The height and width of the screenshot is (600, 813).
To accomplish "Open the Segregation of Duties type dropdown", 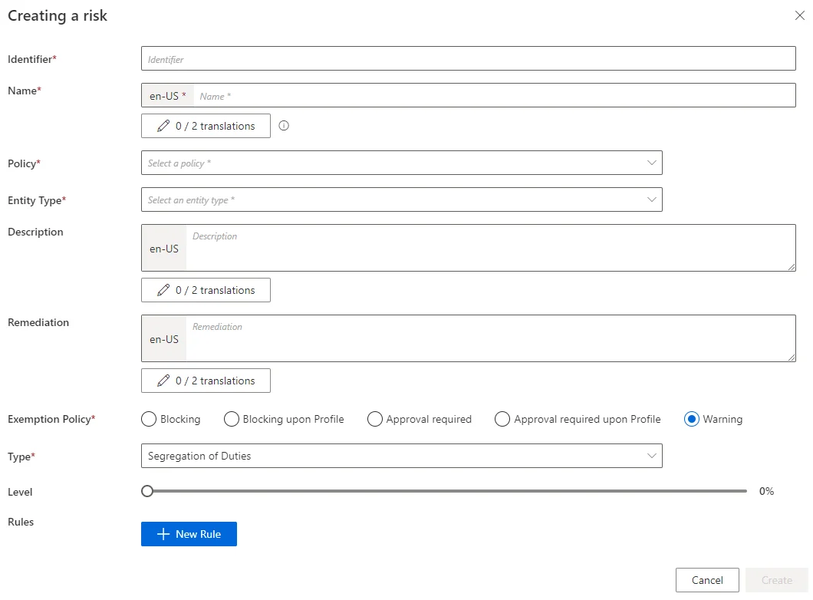I will click(x=402, y=456).
